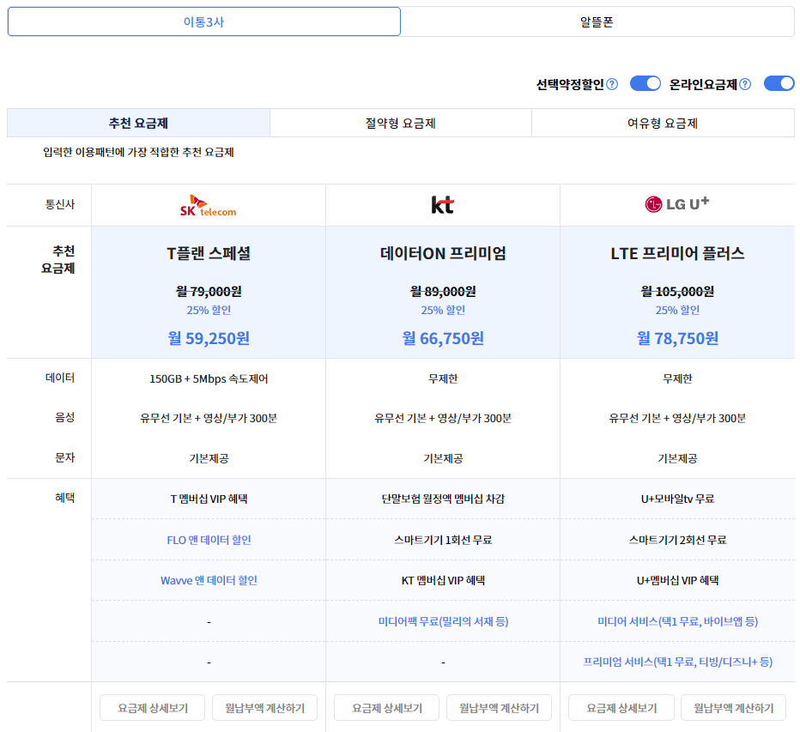The width and height of the screenshot is (800, 732).
Task: Click 요금제 상세보기 under kt plan
Action: point(387,707)
